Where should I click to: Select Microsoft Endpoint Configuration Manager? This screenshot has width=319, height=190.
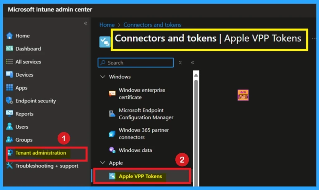pyautogui.click(x=146, y=114)
